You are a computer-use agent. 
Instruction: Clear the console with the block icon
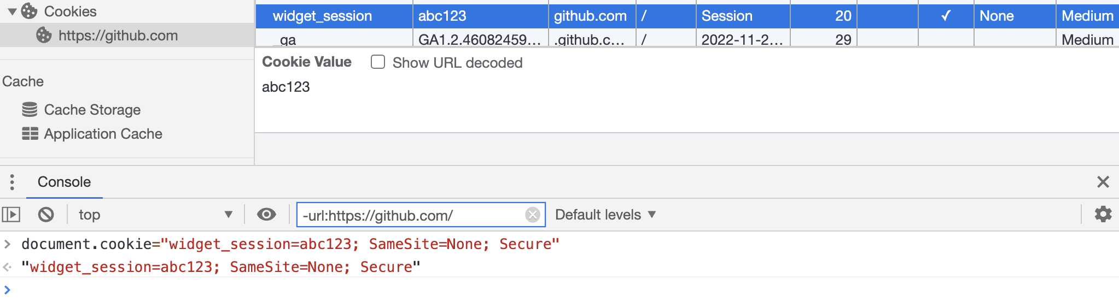pyautogui.click(x=46, y=215)
